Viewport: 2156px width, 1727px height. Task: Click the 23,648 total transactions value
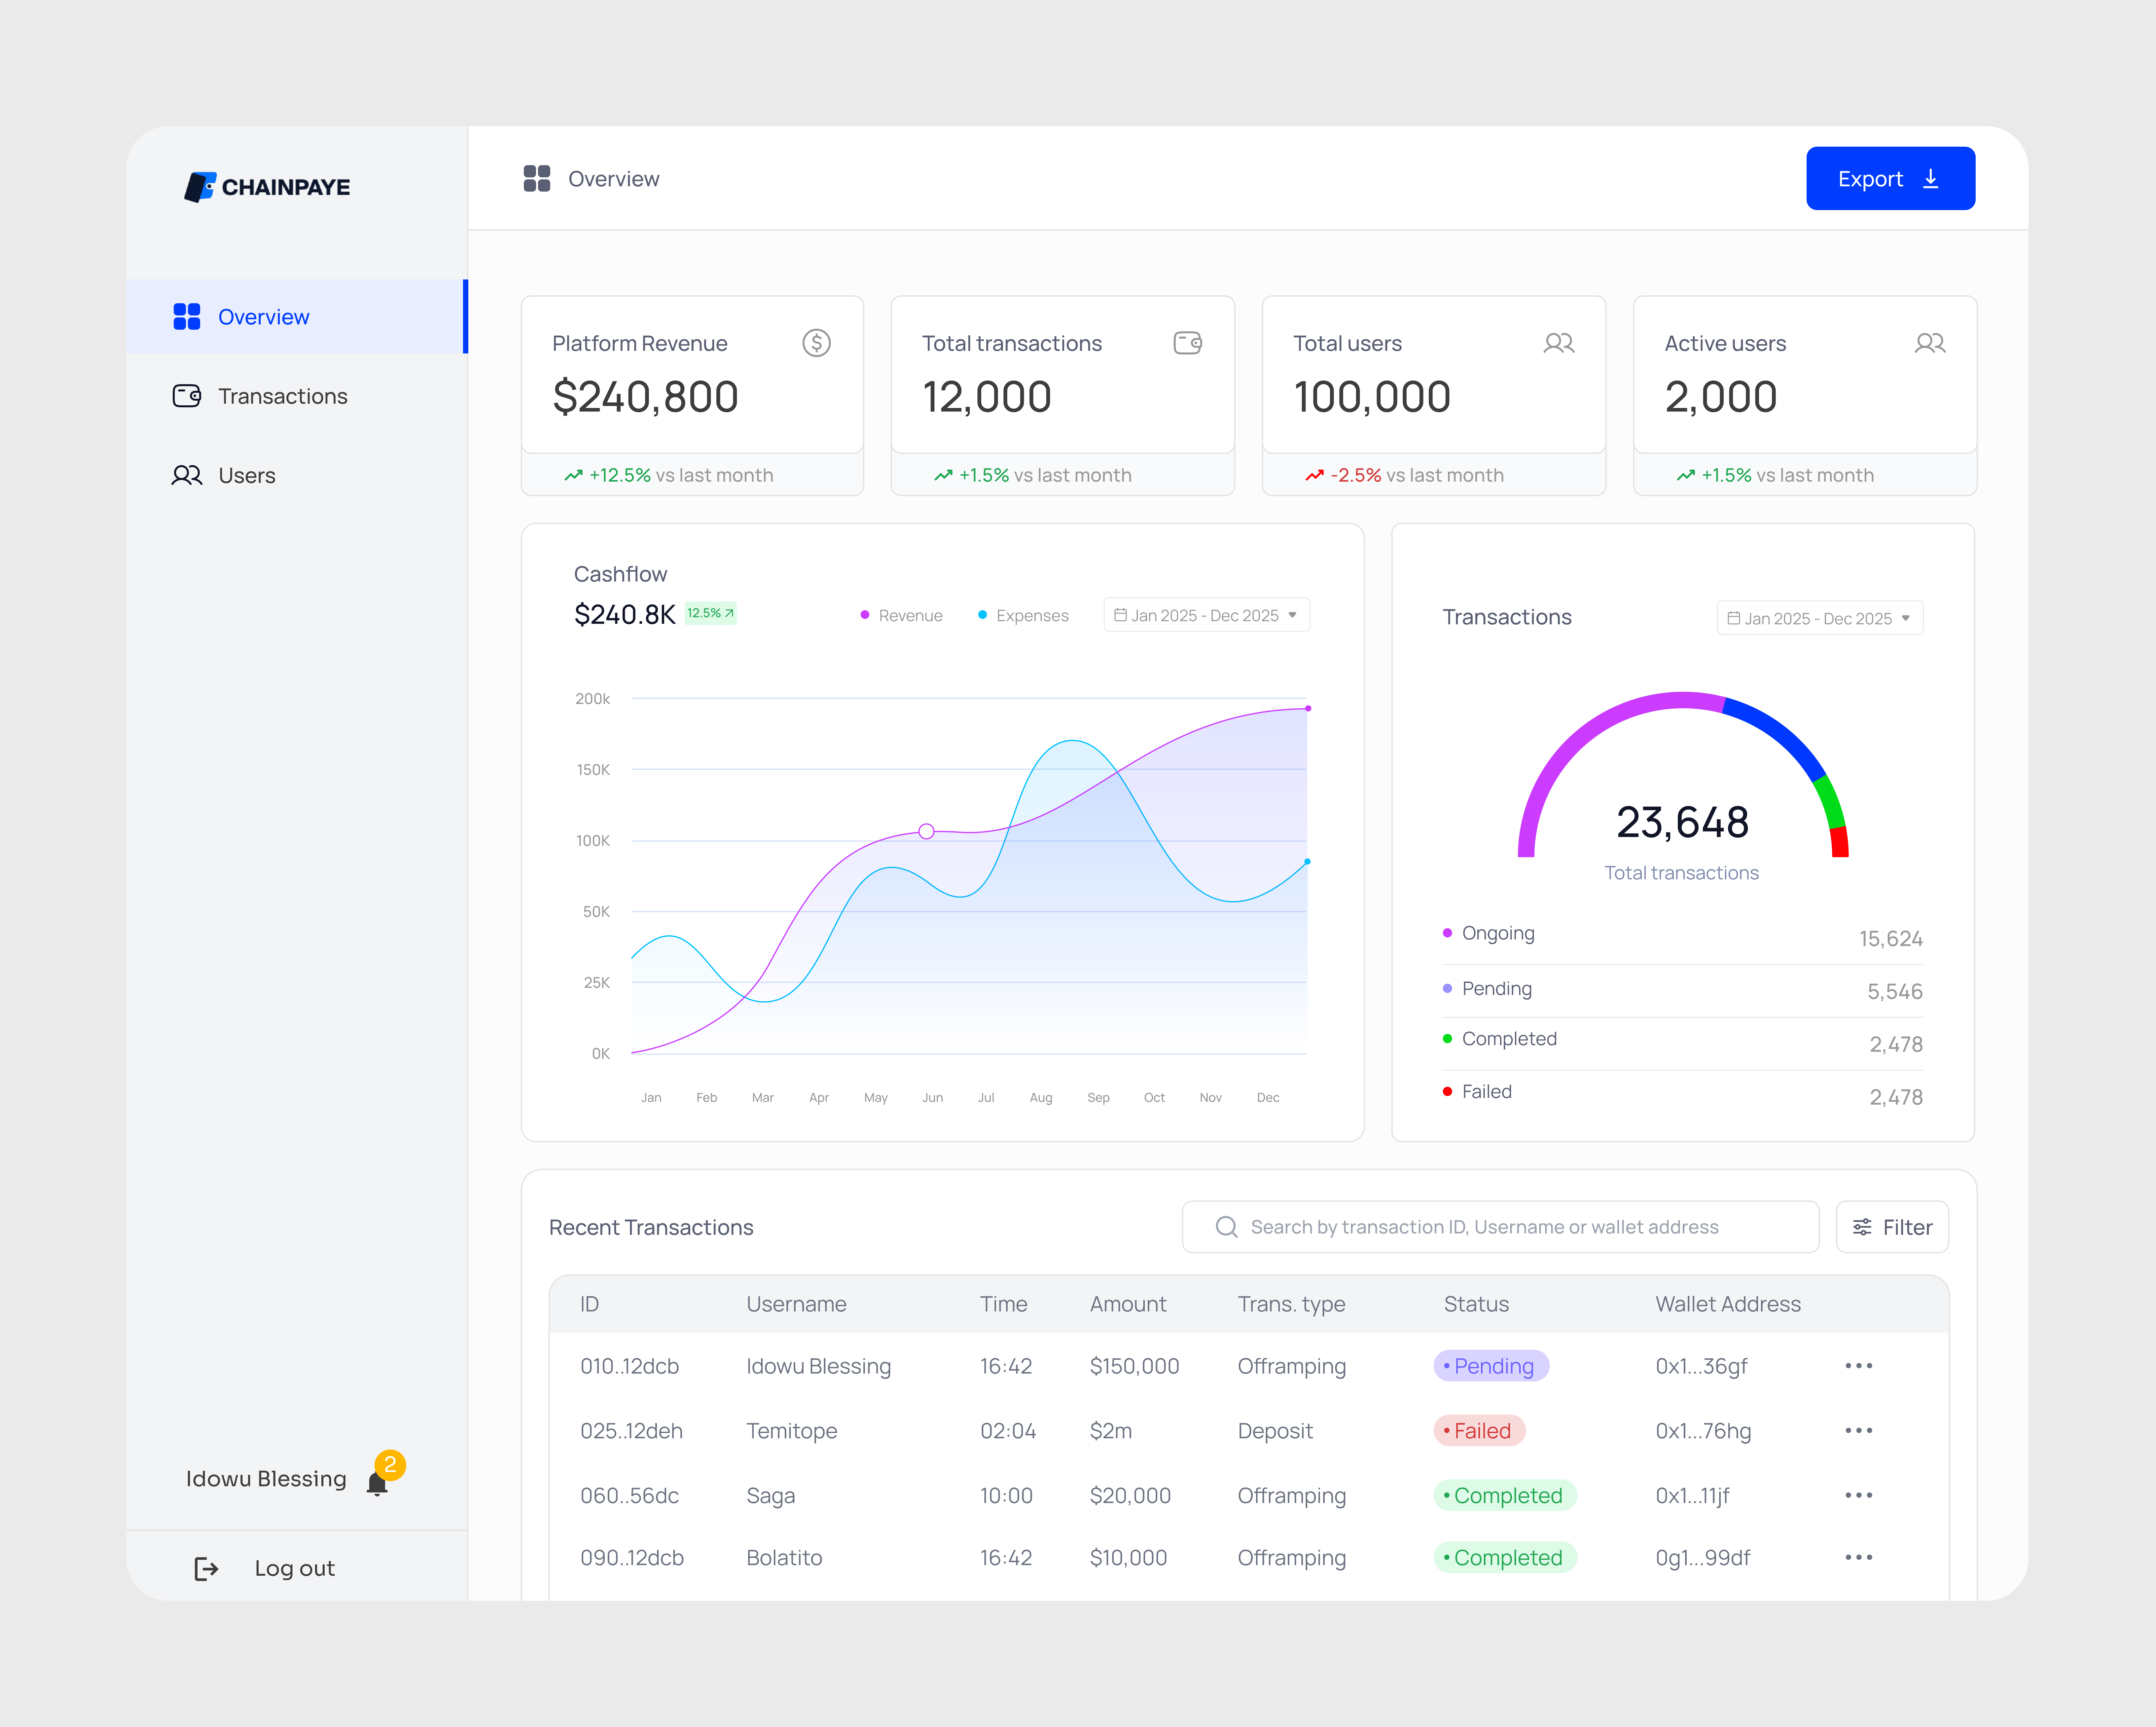(1683, 823)
